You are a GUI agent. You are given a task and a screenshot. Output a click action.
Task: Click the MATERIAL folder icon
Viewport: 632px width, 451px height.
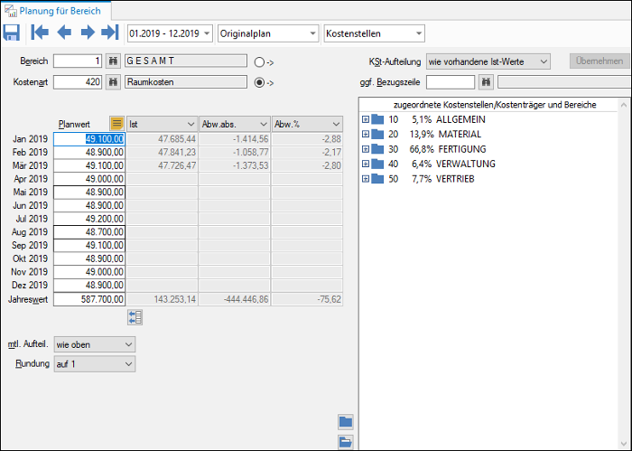377,134
